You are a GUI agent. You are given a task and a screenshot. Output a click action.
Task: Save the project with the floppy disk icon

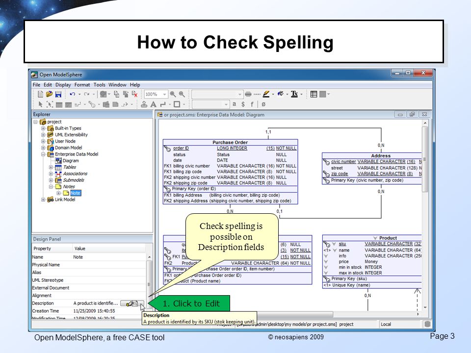click(x=58, y=94)
